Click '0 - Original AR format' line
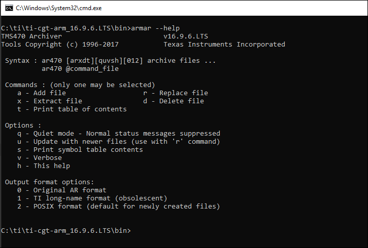 coord(62,190)
